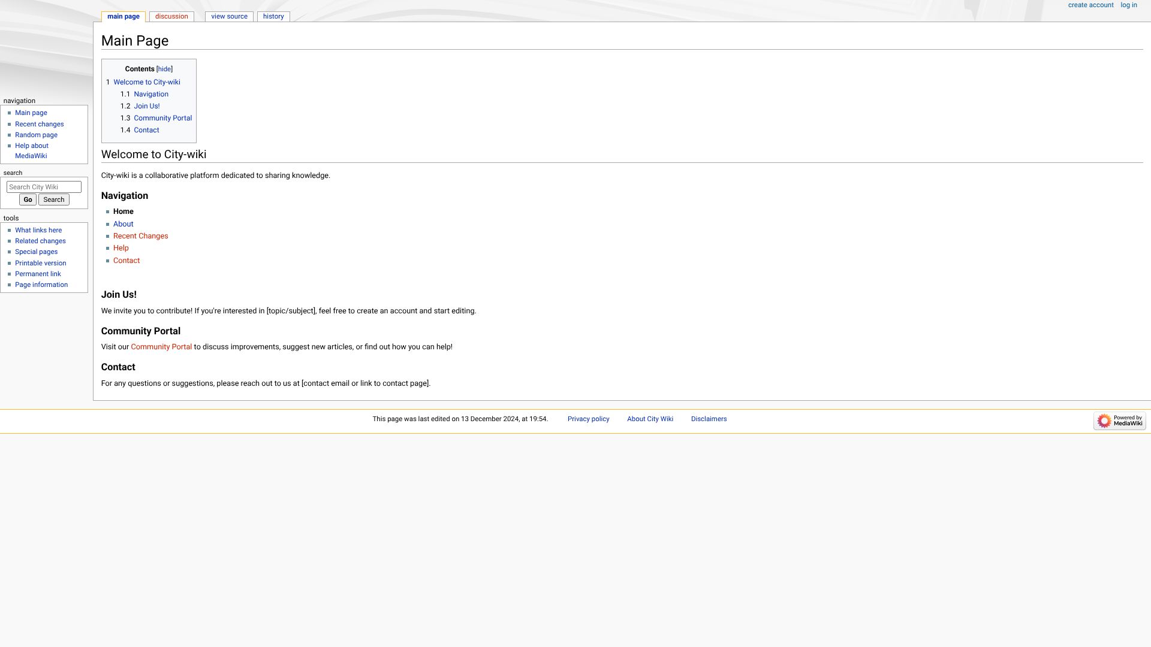
Task: Open Recent changes in navigation sidebar
Action: pos(40,124)
